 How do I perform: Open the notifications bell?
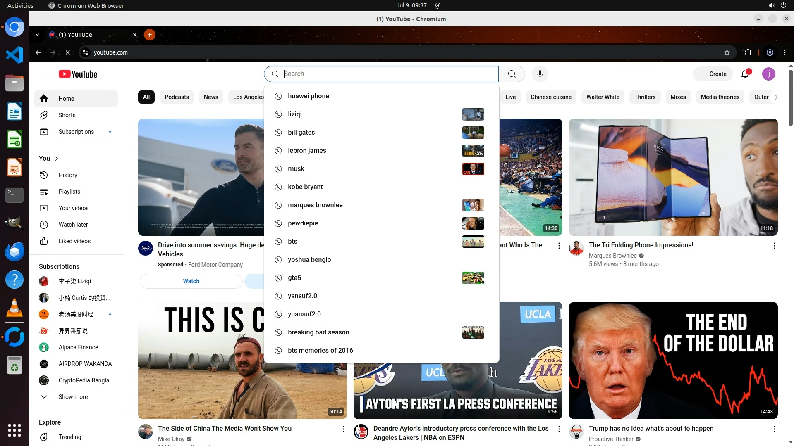[x=745, y=74]
